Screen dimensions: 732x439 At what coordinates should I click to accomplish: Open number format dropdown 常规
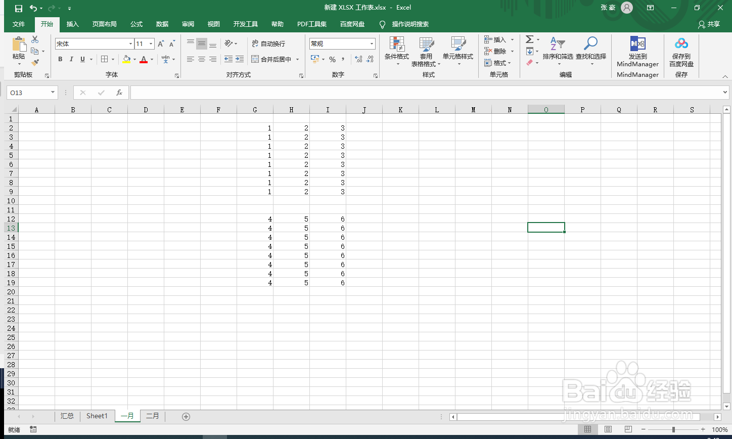372,44
